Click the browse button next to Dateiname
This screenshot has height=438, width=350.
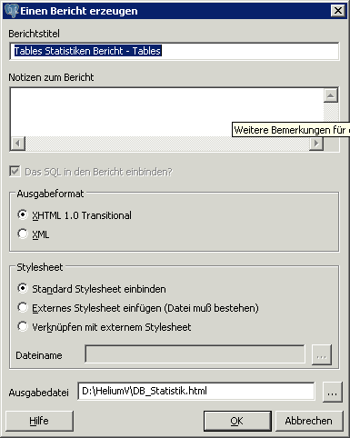322,354
